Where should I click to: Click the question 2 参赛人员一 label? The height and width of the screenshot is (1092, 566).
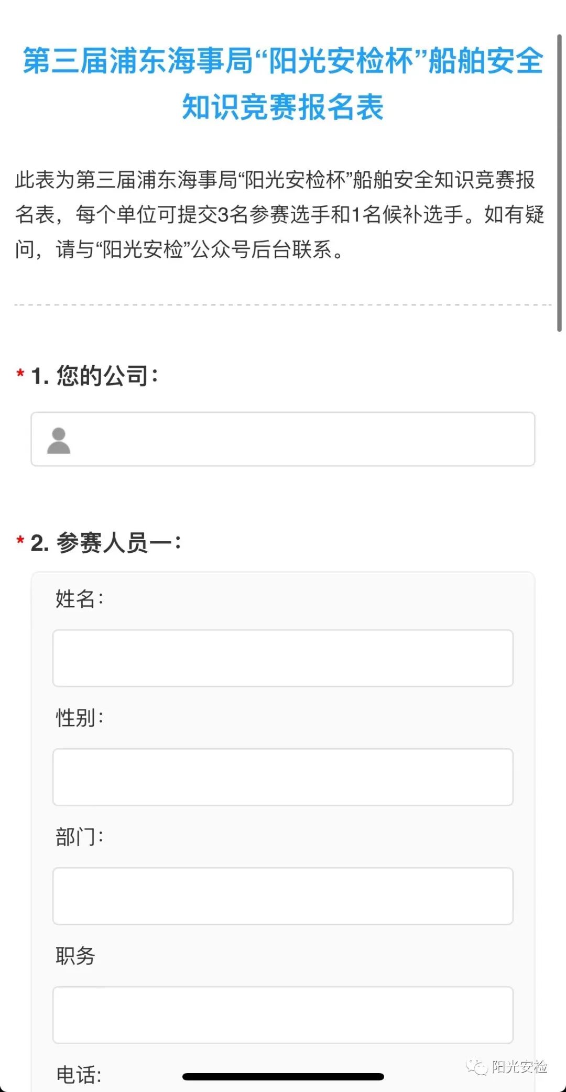[x=106, y=542]
